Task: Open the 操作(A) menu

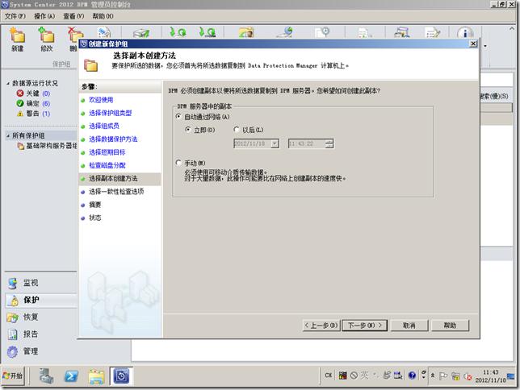Action: 44,16
